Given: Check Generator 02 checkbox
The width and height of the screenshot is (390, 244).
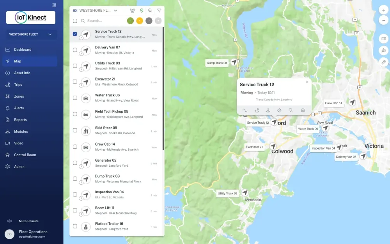Looking at the screenshot, I should tap(75, 163).
